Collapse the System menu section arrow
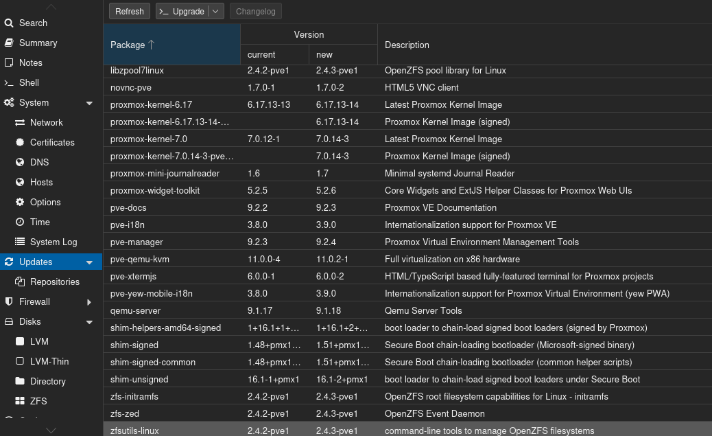 pos(89,103)
